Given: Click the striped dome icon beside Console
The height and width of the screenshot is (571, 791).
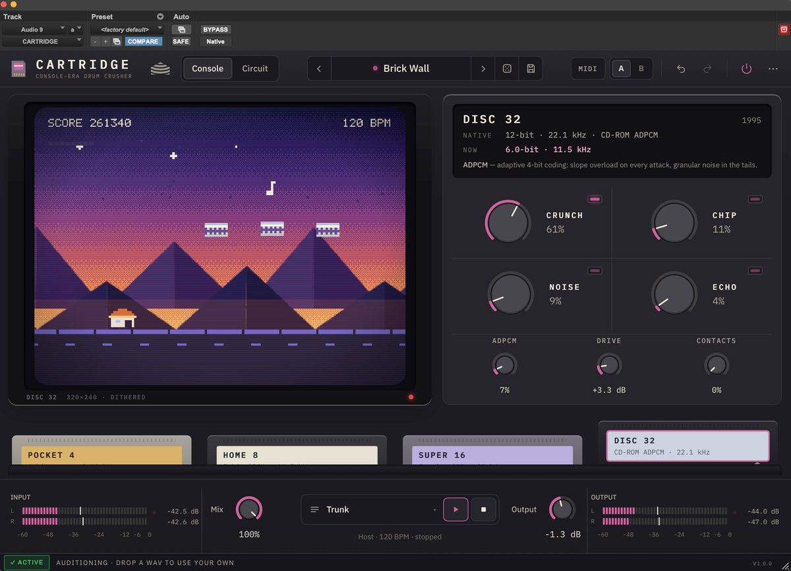Looking at the screenshot, I should click(160, 68).
